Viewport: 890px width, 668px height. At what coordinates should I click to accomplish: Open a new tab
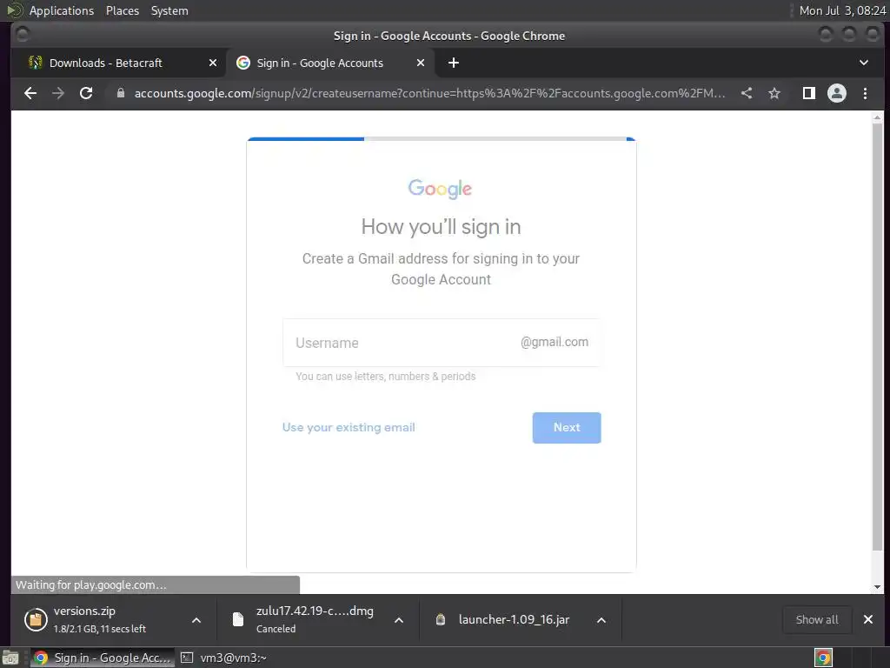(x=454, y=63)
